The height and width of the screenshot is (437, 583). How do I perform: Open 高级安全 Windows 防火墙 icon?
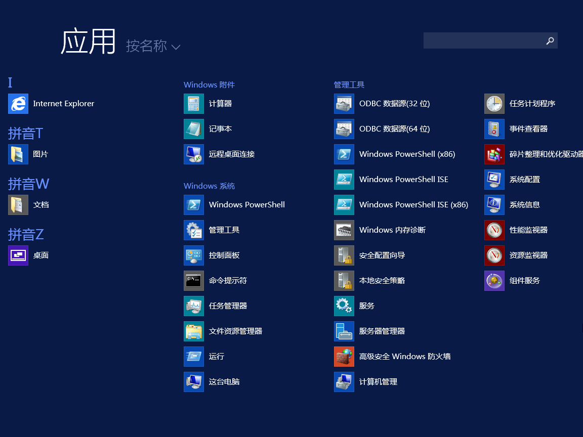(344, 357)
